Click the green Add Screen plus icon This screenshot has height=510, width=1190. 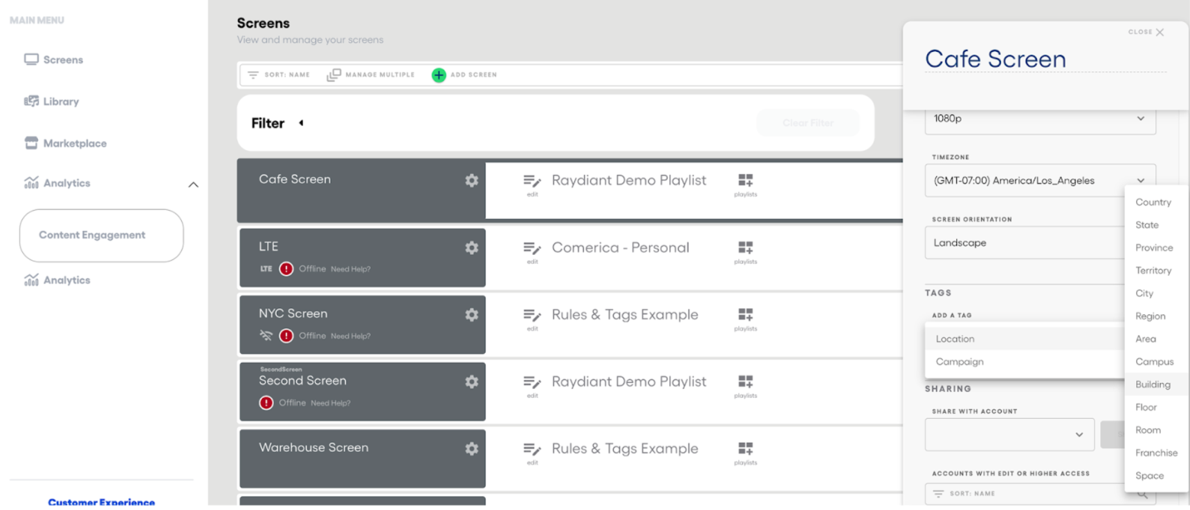click(x=439, y=75)
